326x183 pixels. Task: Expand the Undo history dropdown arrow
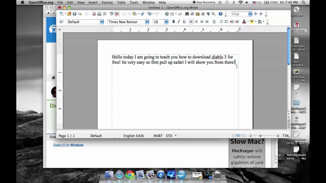153,14
